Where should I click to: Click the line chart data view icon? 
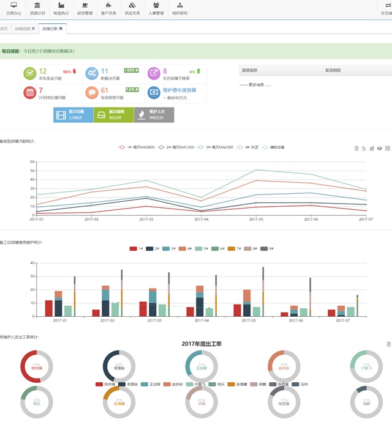point(356,148)
